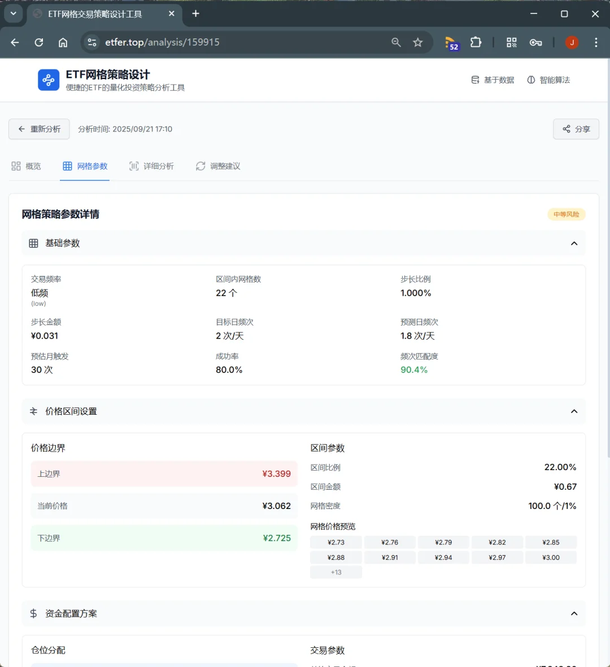
Task: Click the 分享 share button
Action: 576,129
